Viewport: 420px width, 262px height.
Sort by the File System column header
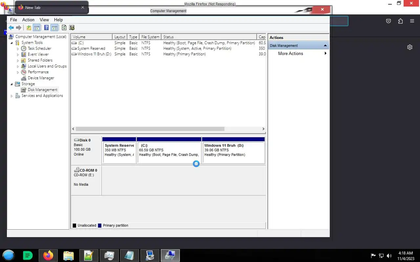tap(150, 37)
